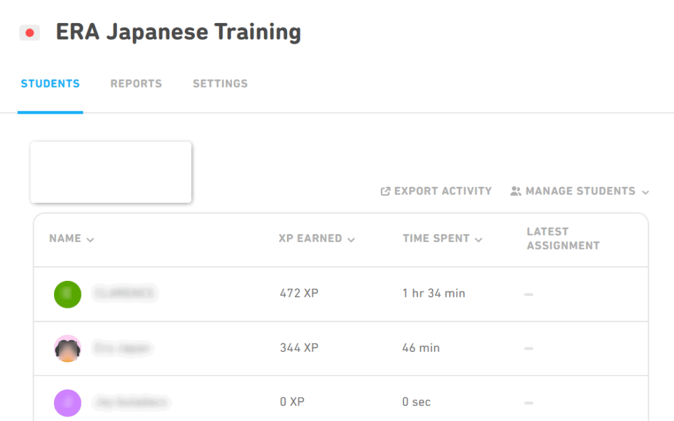Click the blank white card above table
This screenshot has width=674, height=421.
(111, 172)
